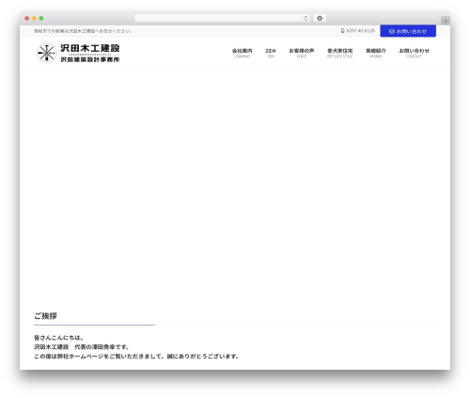The height and width of the screenshot is (398, 470).
Task: Open the お問い合わせ CONTACT menu item
Action: [414, 53]
